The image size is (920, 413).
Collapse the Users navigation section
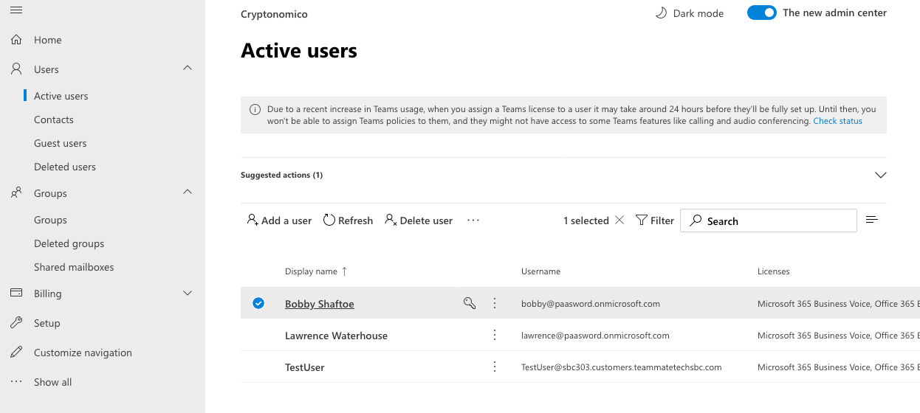click(x=188, y=69)
